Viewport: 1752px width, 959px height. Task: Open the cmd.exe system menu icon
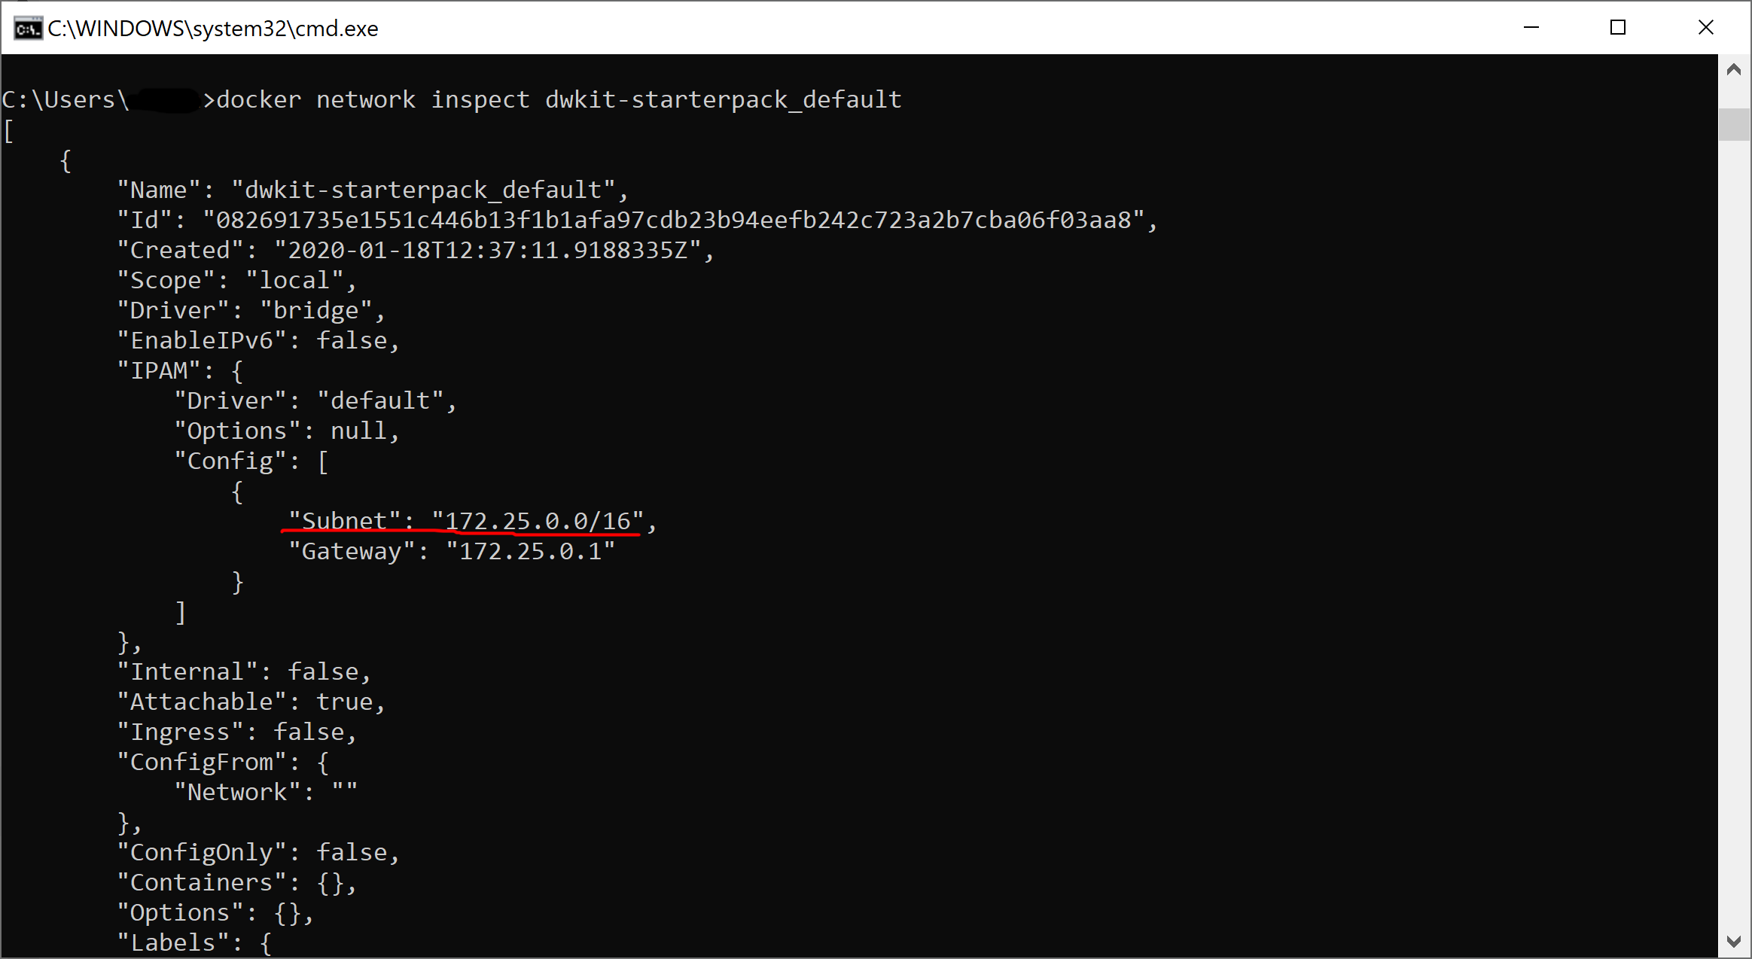28,29
